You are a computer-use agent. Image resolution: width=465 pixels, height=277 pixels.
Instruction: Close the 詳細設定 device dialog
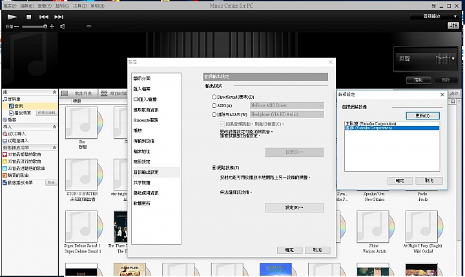coord(442,95)
